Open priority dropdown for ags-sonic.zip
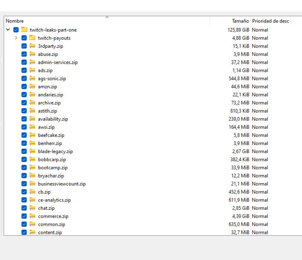 click(x=260, y=78)
